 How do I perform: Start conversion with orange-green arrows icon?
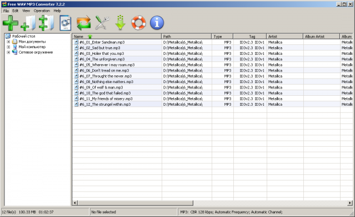(84, 23)
